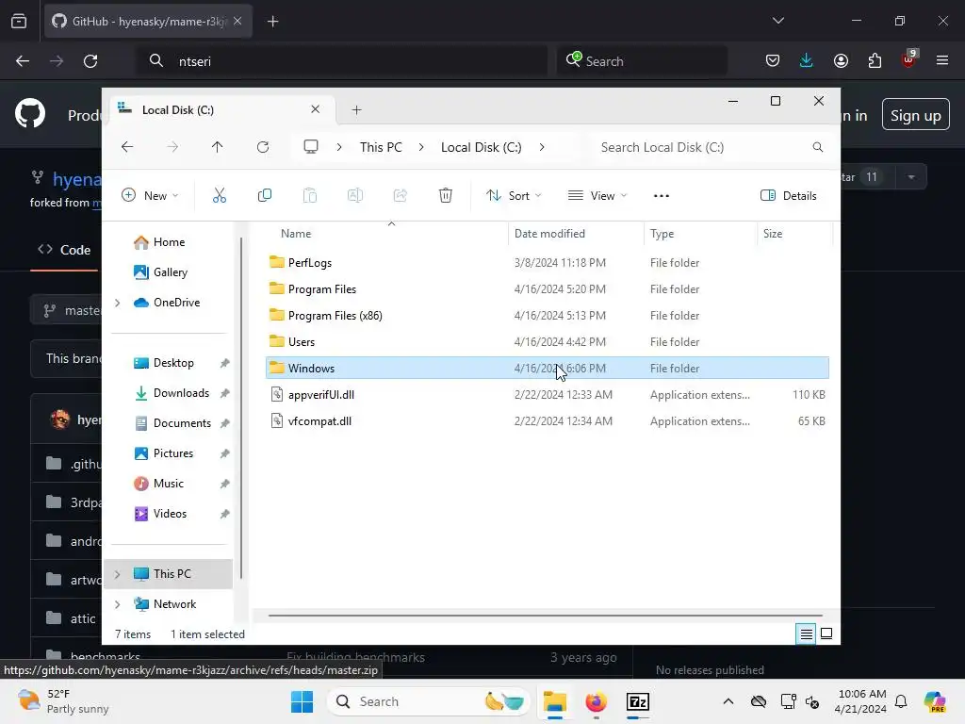The height and width of the screenshot is (724, 965).
Task: Toggle the Details pane
Action: click(789, 196)
